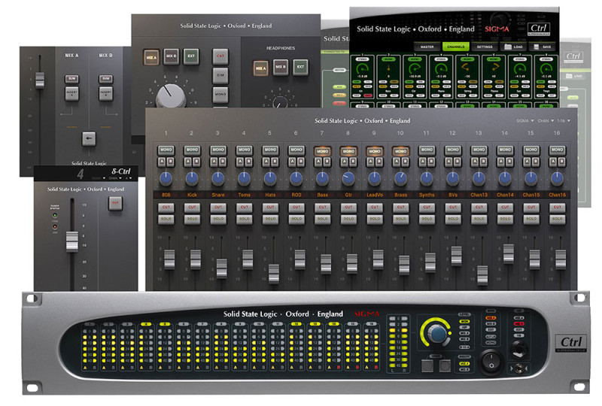Toggle lit MONO on Brass channel
This screenshot has width=602, height=406.
pos(401,151)
